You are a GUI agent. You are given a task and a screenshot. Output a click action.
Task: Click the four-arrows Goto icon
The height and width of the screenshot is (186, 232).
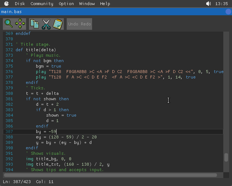click(20, 24)
